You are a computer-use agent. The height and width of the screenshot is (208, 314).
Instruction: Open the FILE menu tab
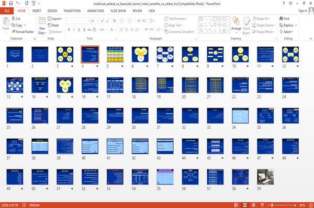click(x=7, y=11)
